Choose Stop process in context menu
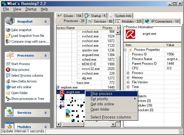The width and height of the screenshot is (184, 135). 112,94
